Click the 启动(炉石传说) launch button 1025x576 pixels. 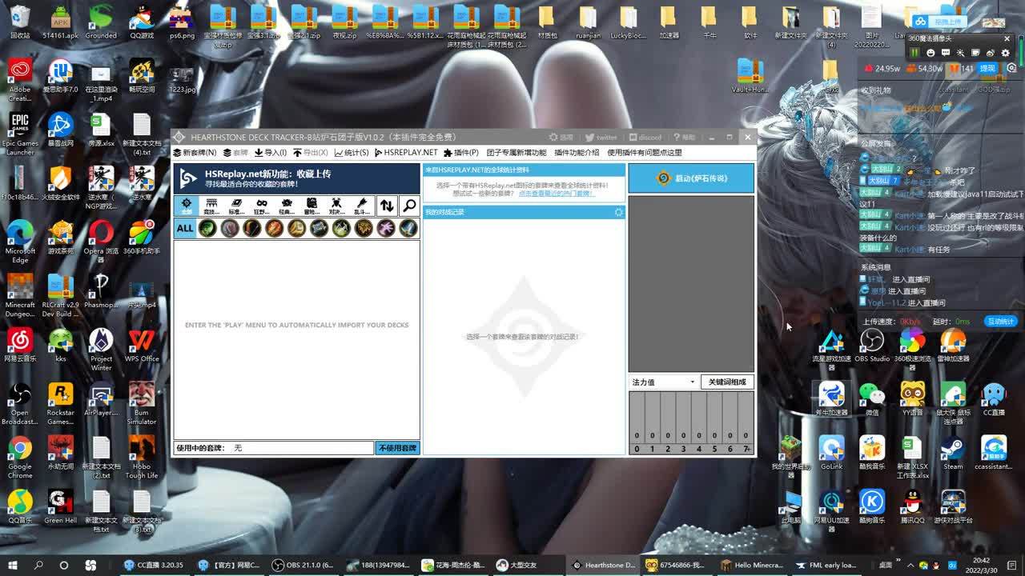(691, 178)
